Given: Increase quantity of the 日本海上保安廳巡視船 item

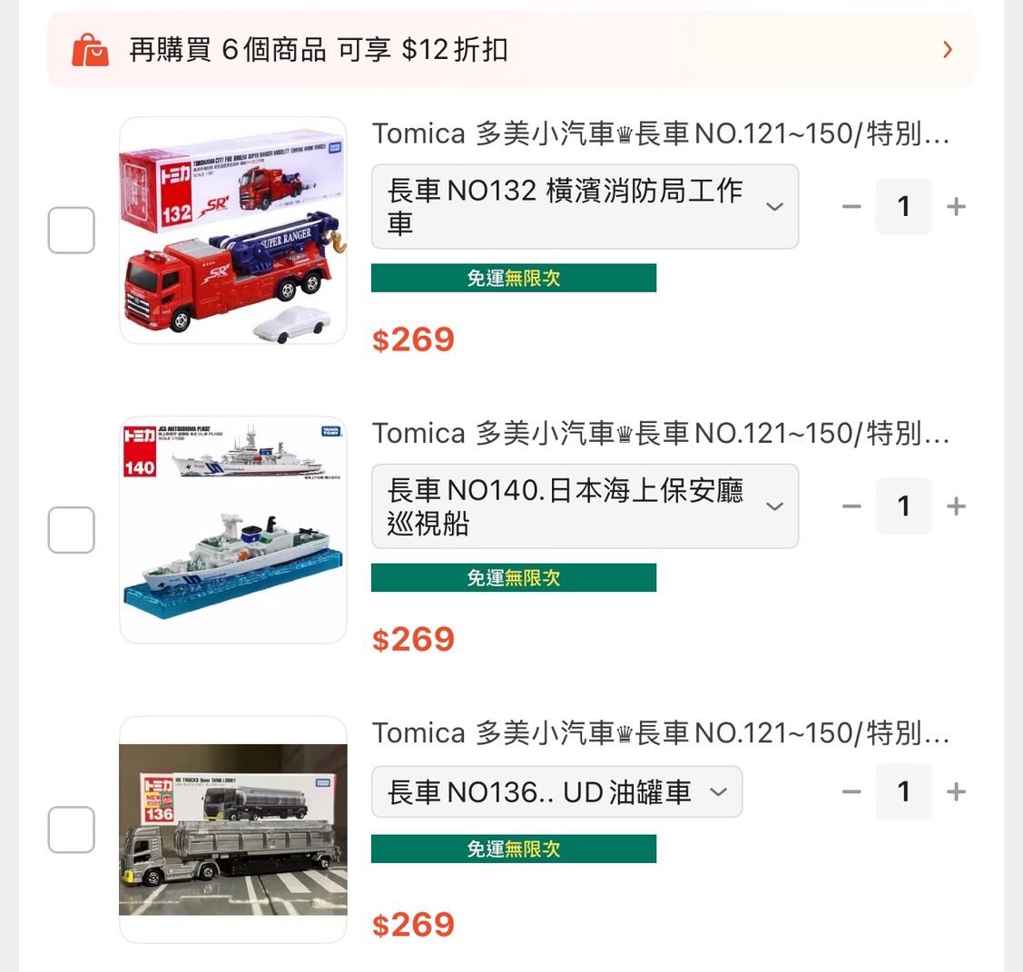Looking at the screenshot, I should (956, 506).
